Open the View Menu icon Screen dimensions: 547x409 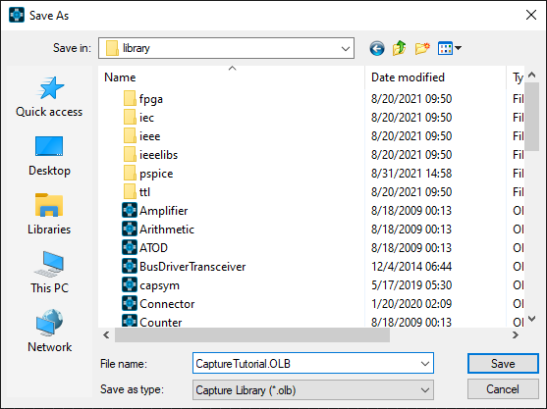[450, 48]
